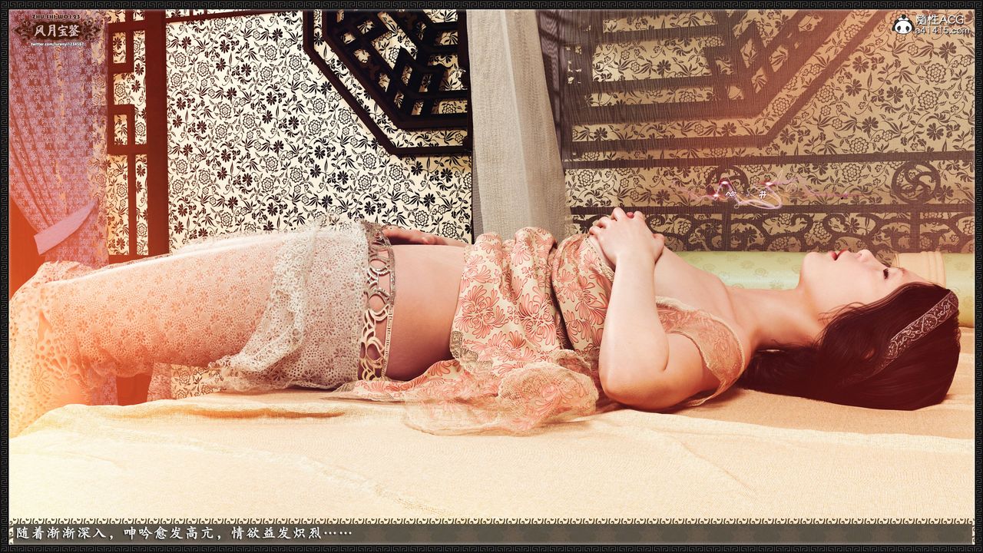This screenshot has height=553, width=983.
Task: Click the caption text at the bottom
Action: pos(184,532)
